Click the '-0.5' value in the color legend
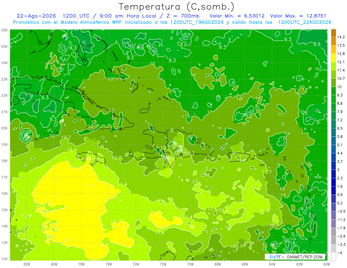The width and height of the screenshot is (347, 268). coord(341,211)
